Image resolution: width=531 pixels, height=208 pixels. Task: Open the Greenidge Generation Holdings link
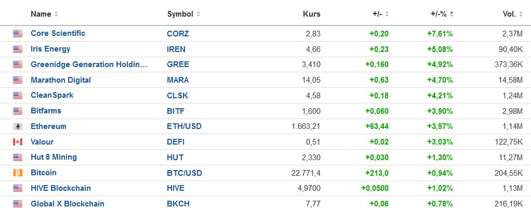pos(89,64)
